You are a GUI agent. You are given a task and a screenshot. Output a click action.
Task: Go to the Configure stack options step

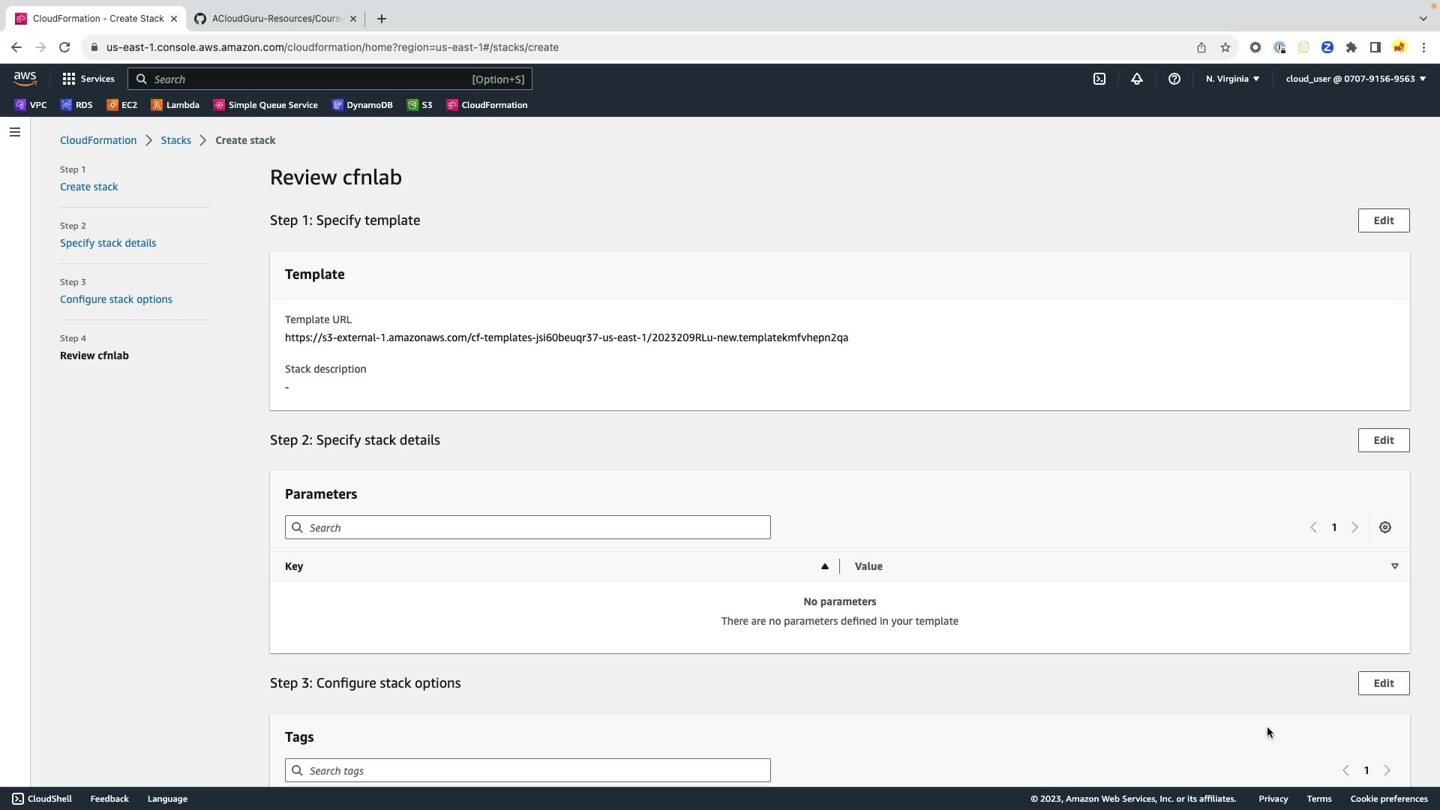[x=116, y=299]
